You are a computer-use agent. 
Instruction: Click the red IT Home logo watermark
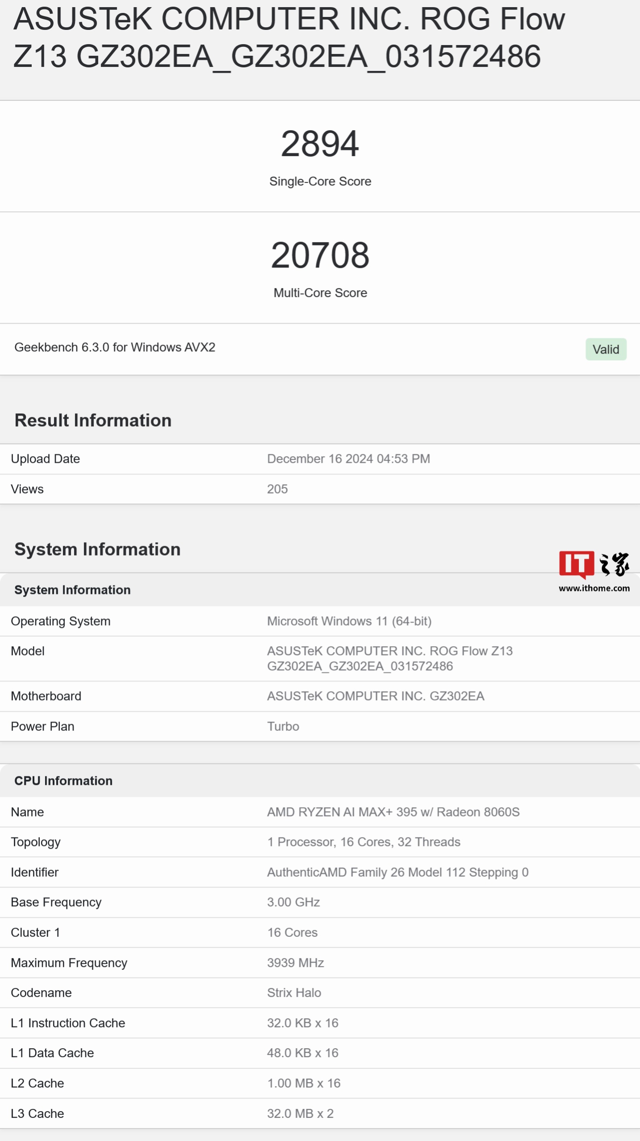tap(576, 564)
